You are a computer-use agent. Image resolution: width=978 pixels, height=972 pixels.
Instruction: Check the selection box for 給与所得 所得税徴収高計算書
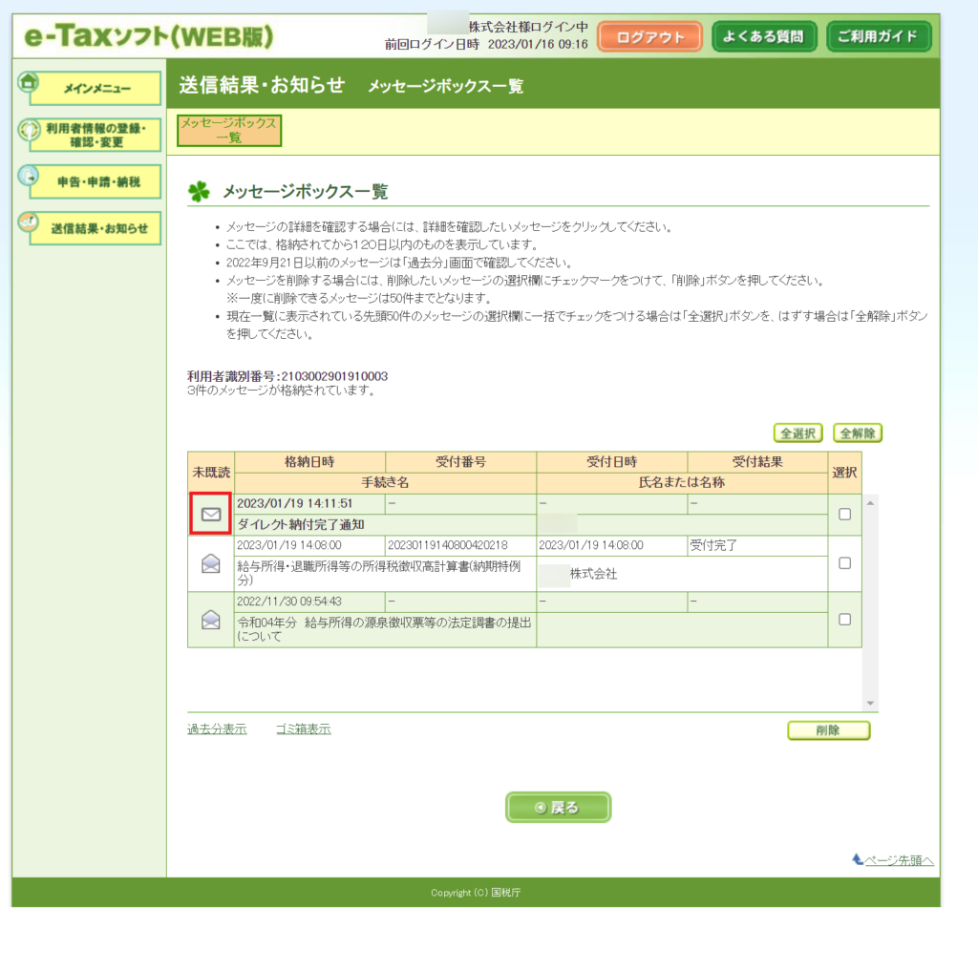(x=844, y=563)
